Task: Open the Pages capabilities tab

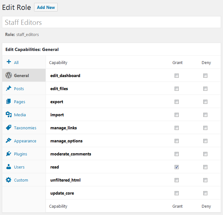Action: point(24,102)
